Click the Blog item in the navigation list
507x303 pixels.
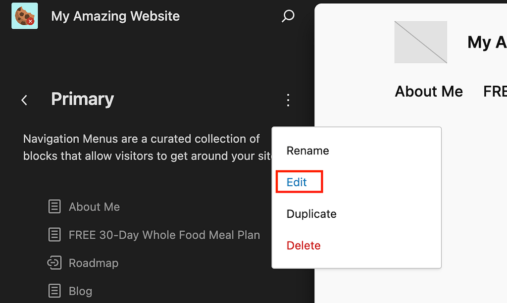tap(80, 291)
